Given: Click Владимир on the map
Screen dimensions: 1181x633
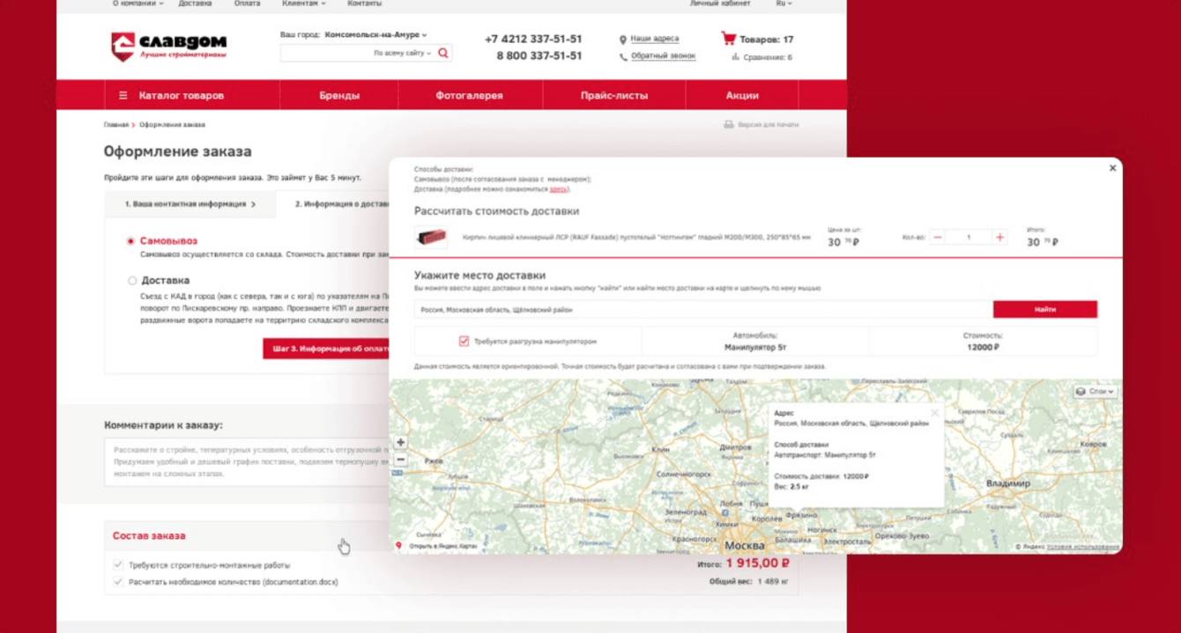Looking at the screenshot, I should (1007, 484).
